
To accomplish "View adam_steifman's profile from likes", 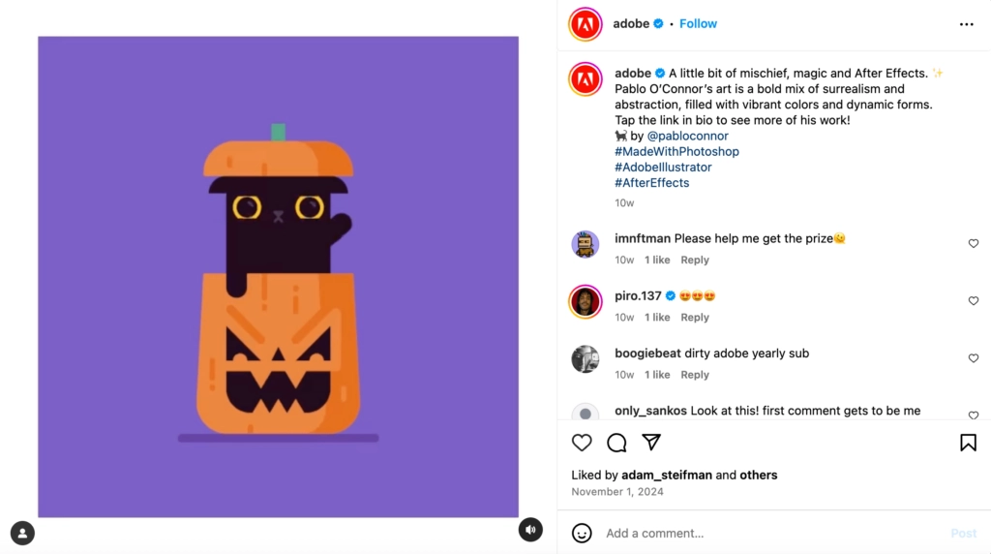I will (x=667, y=476).
